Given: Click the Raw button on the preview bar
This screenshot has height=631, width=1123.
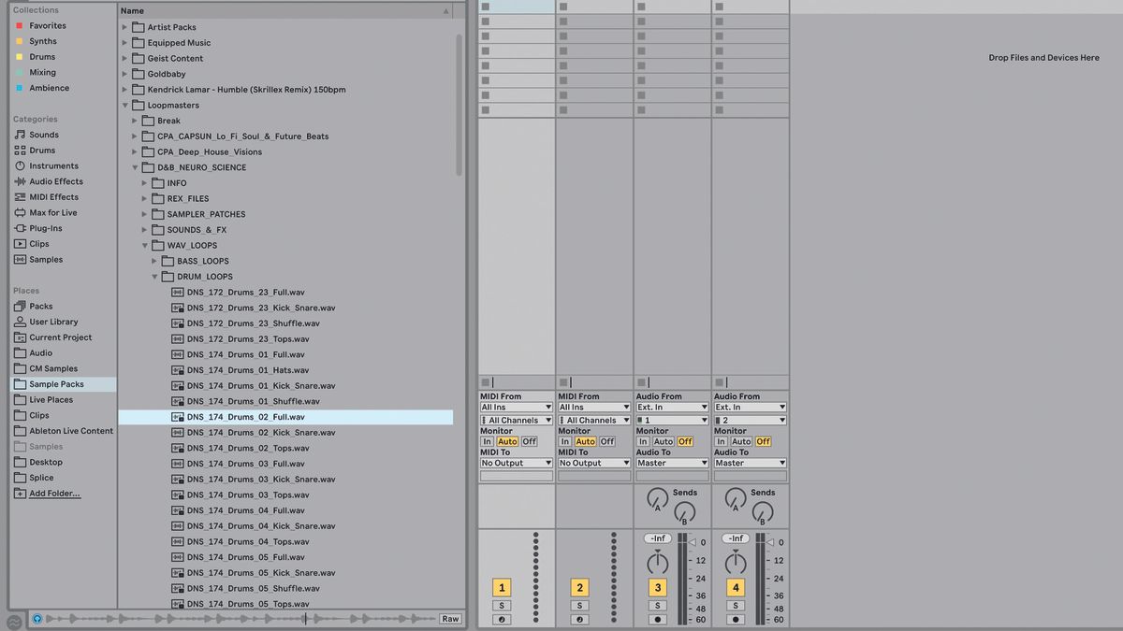Looking at the screenshot, I should pyautogui.click(x=449, y=618).
